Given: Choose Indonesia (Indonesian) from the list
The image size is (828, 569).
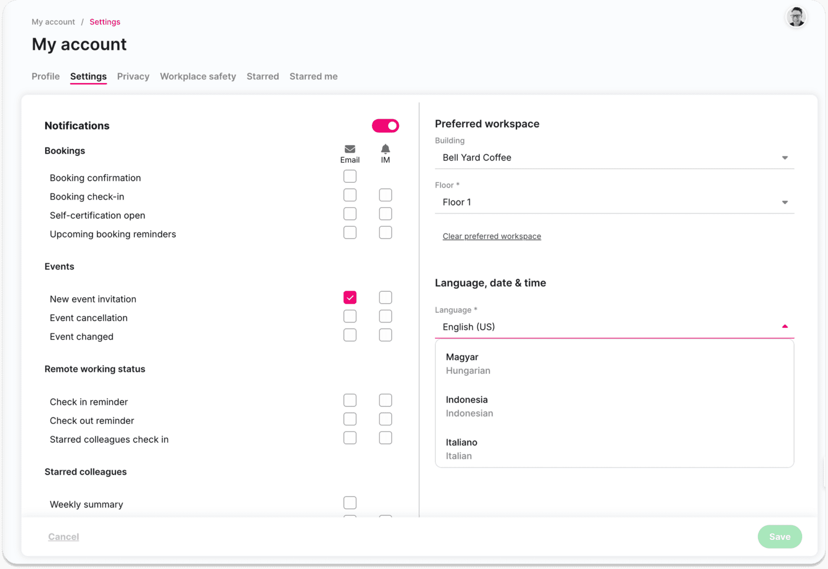Looking at the screenshot, I should tap(615, 406).
